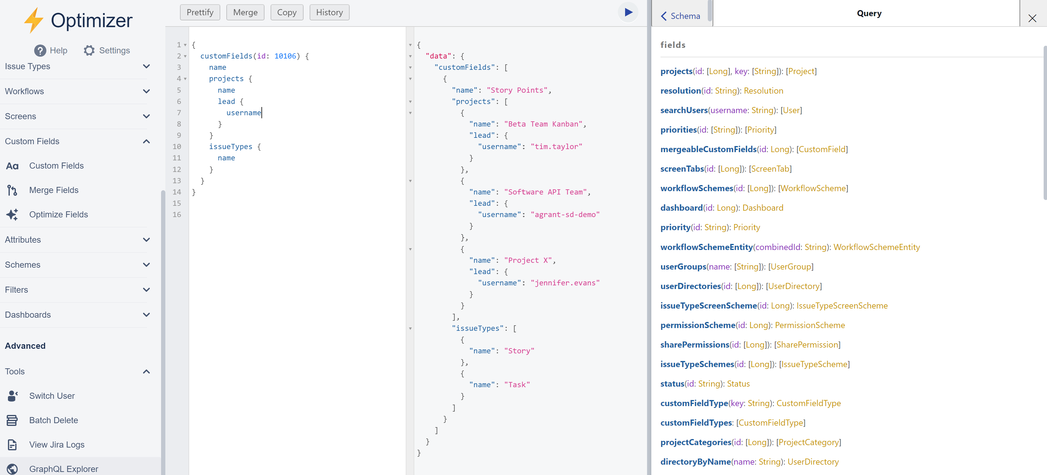Select the Custom Fields 'Aa' icon
Screen dimensions: 1047x475
pos(13,166)
